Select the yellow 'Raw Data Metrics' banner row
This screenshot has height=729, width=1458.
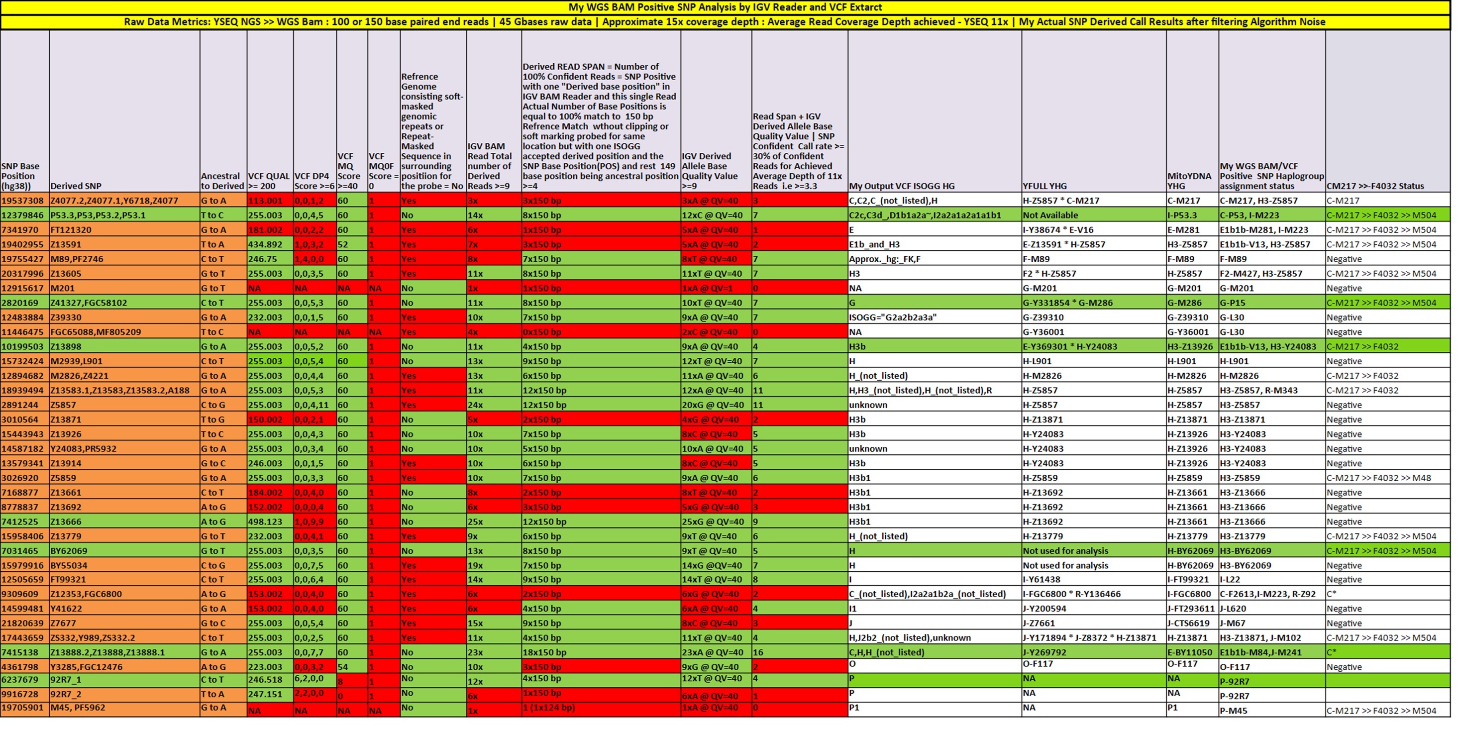(725, 22)
